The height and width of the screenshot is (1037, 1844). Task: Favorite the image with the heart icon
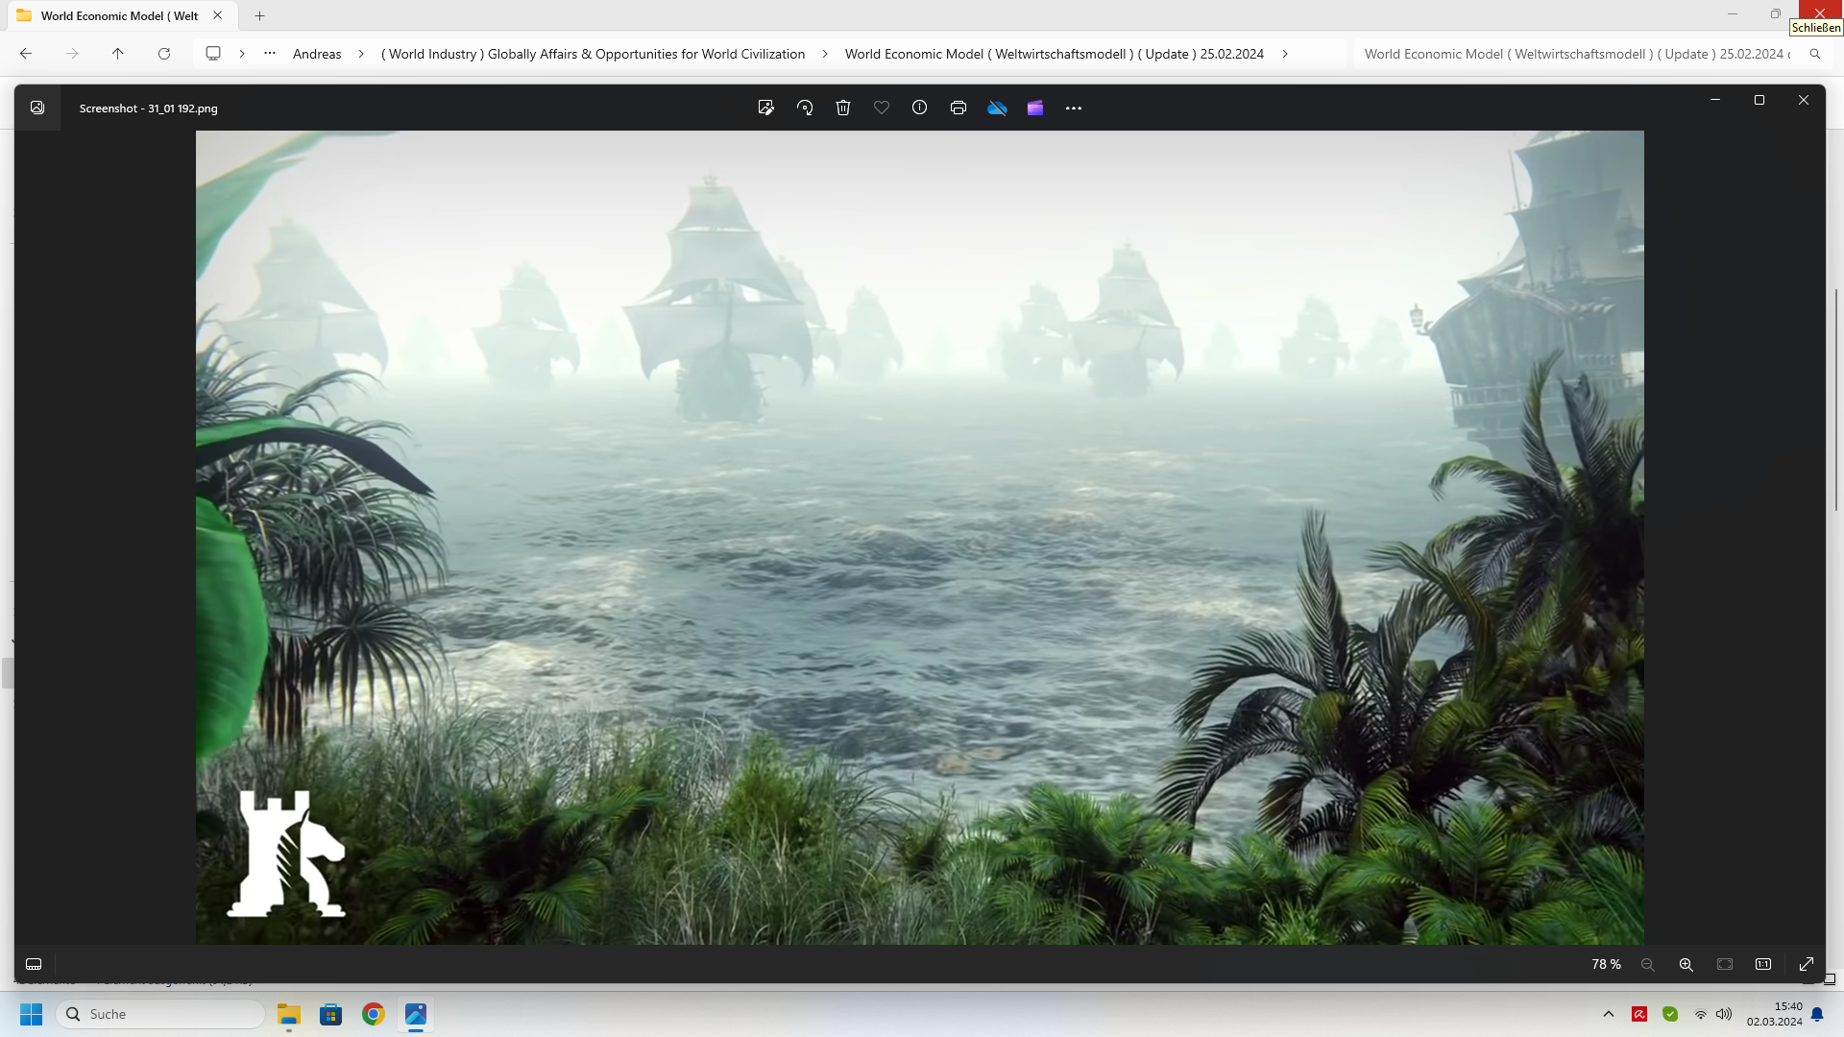tap(882, 108)
